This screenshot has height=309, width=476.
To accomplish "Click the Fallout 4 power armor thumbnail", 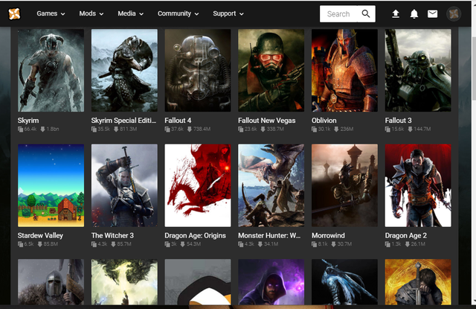I will tap(197, 70).
